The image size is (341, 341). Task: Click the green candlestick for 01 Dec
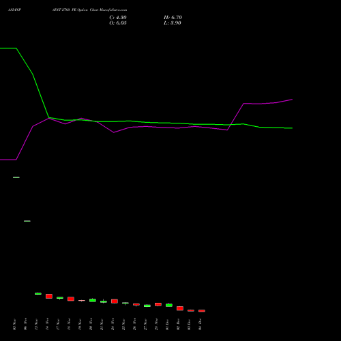[x=169, y=305]
